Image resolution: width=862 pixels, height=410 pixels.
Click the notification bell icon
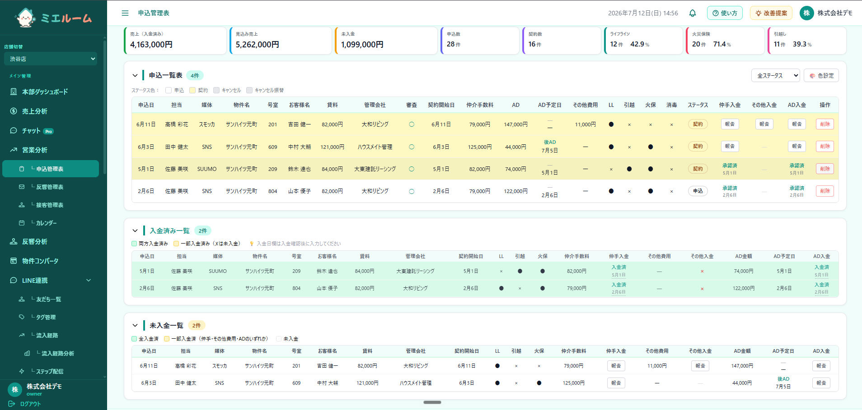click(693, 13)
